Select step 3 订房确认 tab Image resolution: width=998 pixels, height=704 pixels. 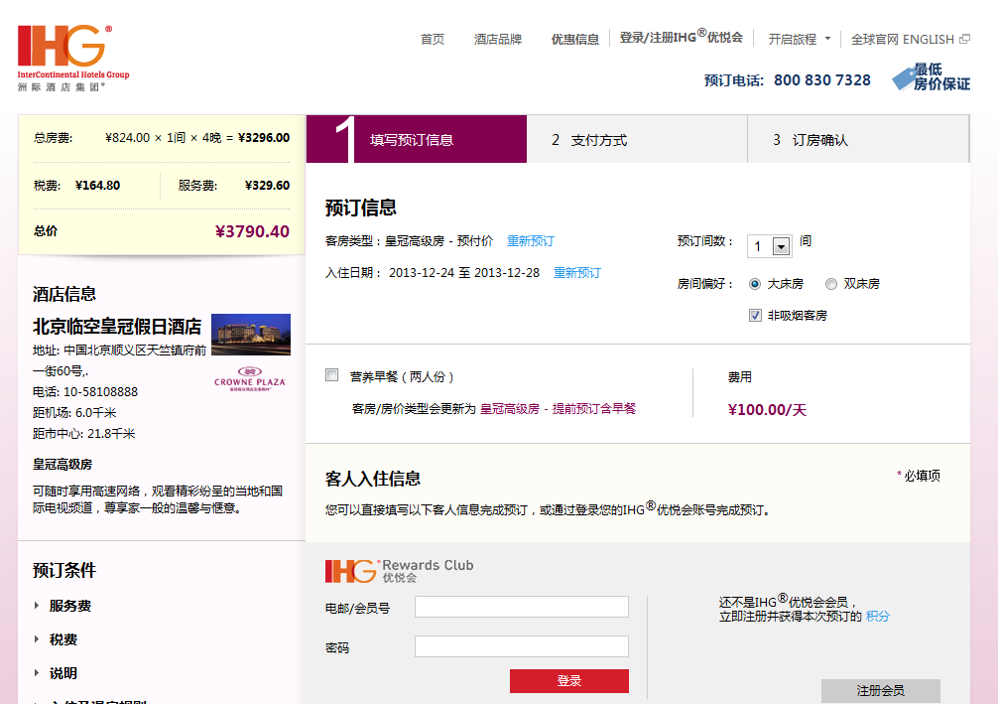point(858,140)
